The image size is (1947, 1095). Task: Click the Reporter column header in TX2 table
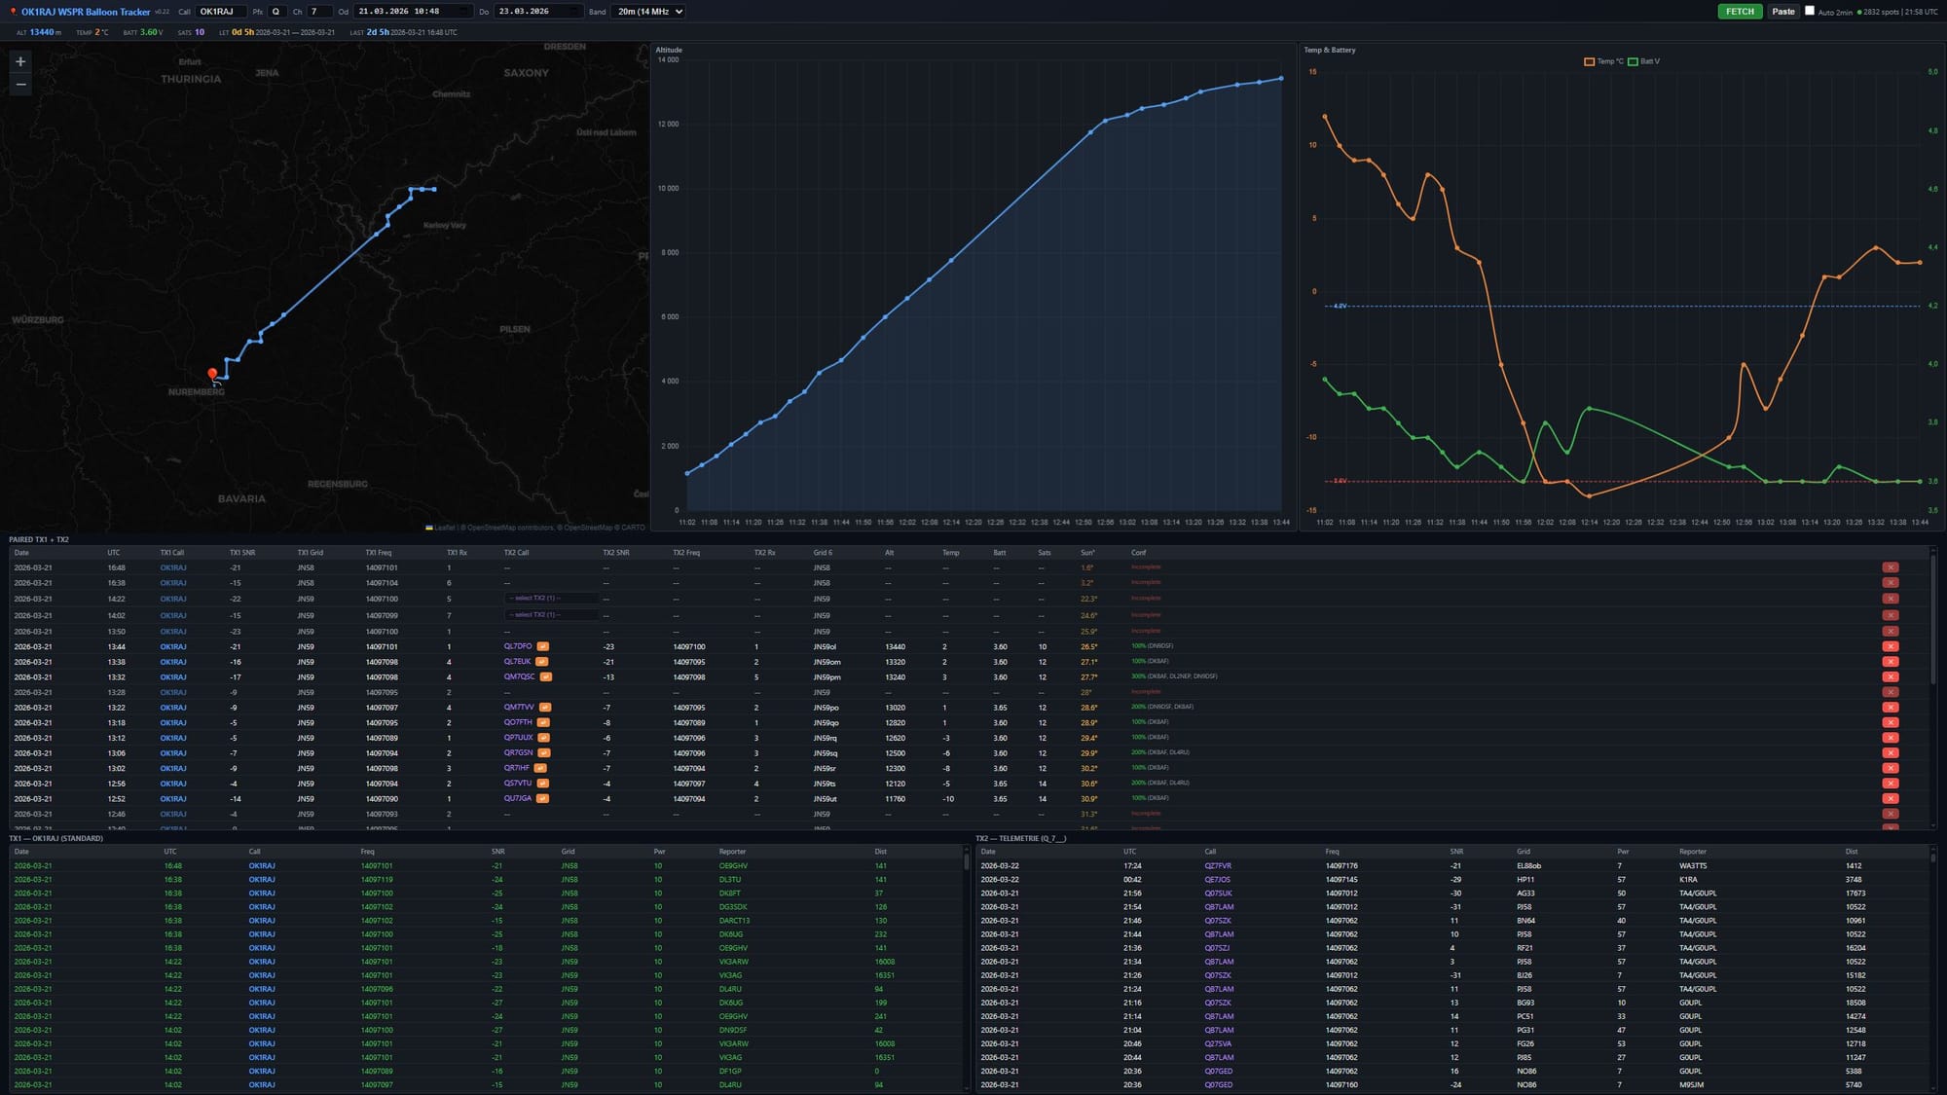(x=1692, y=852)
